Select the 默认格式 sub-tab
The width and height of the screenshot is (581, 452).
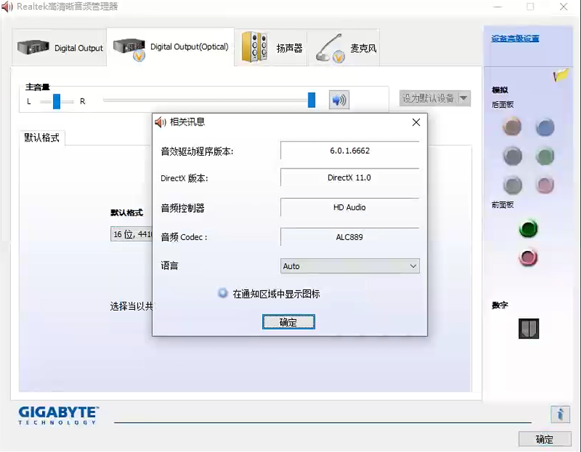[x=42, y=138]
